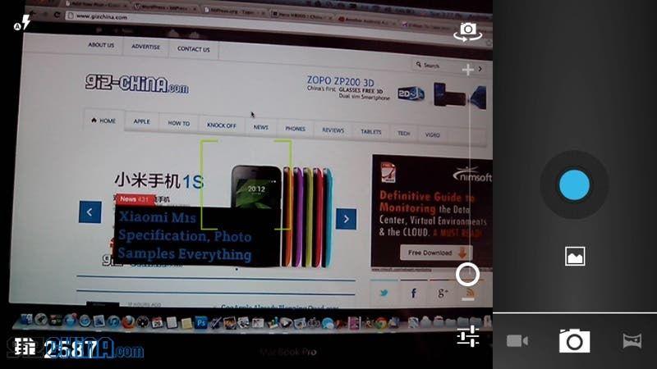The image size is (657, 369).
Task: Switch to video recording mode
Action: 517,341
